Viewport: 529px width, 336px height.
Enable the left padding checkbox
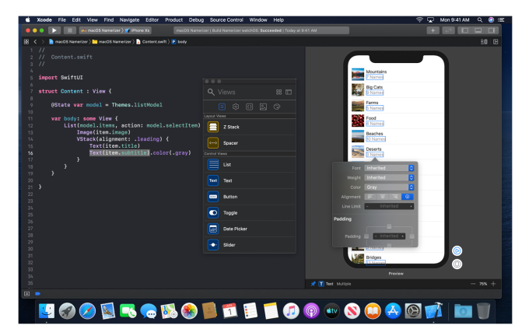point(366,236)
